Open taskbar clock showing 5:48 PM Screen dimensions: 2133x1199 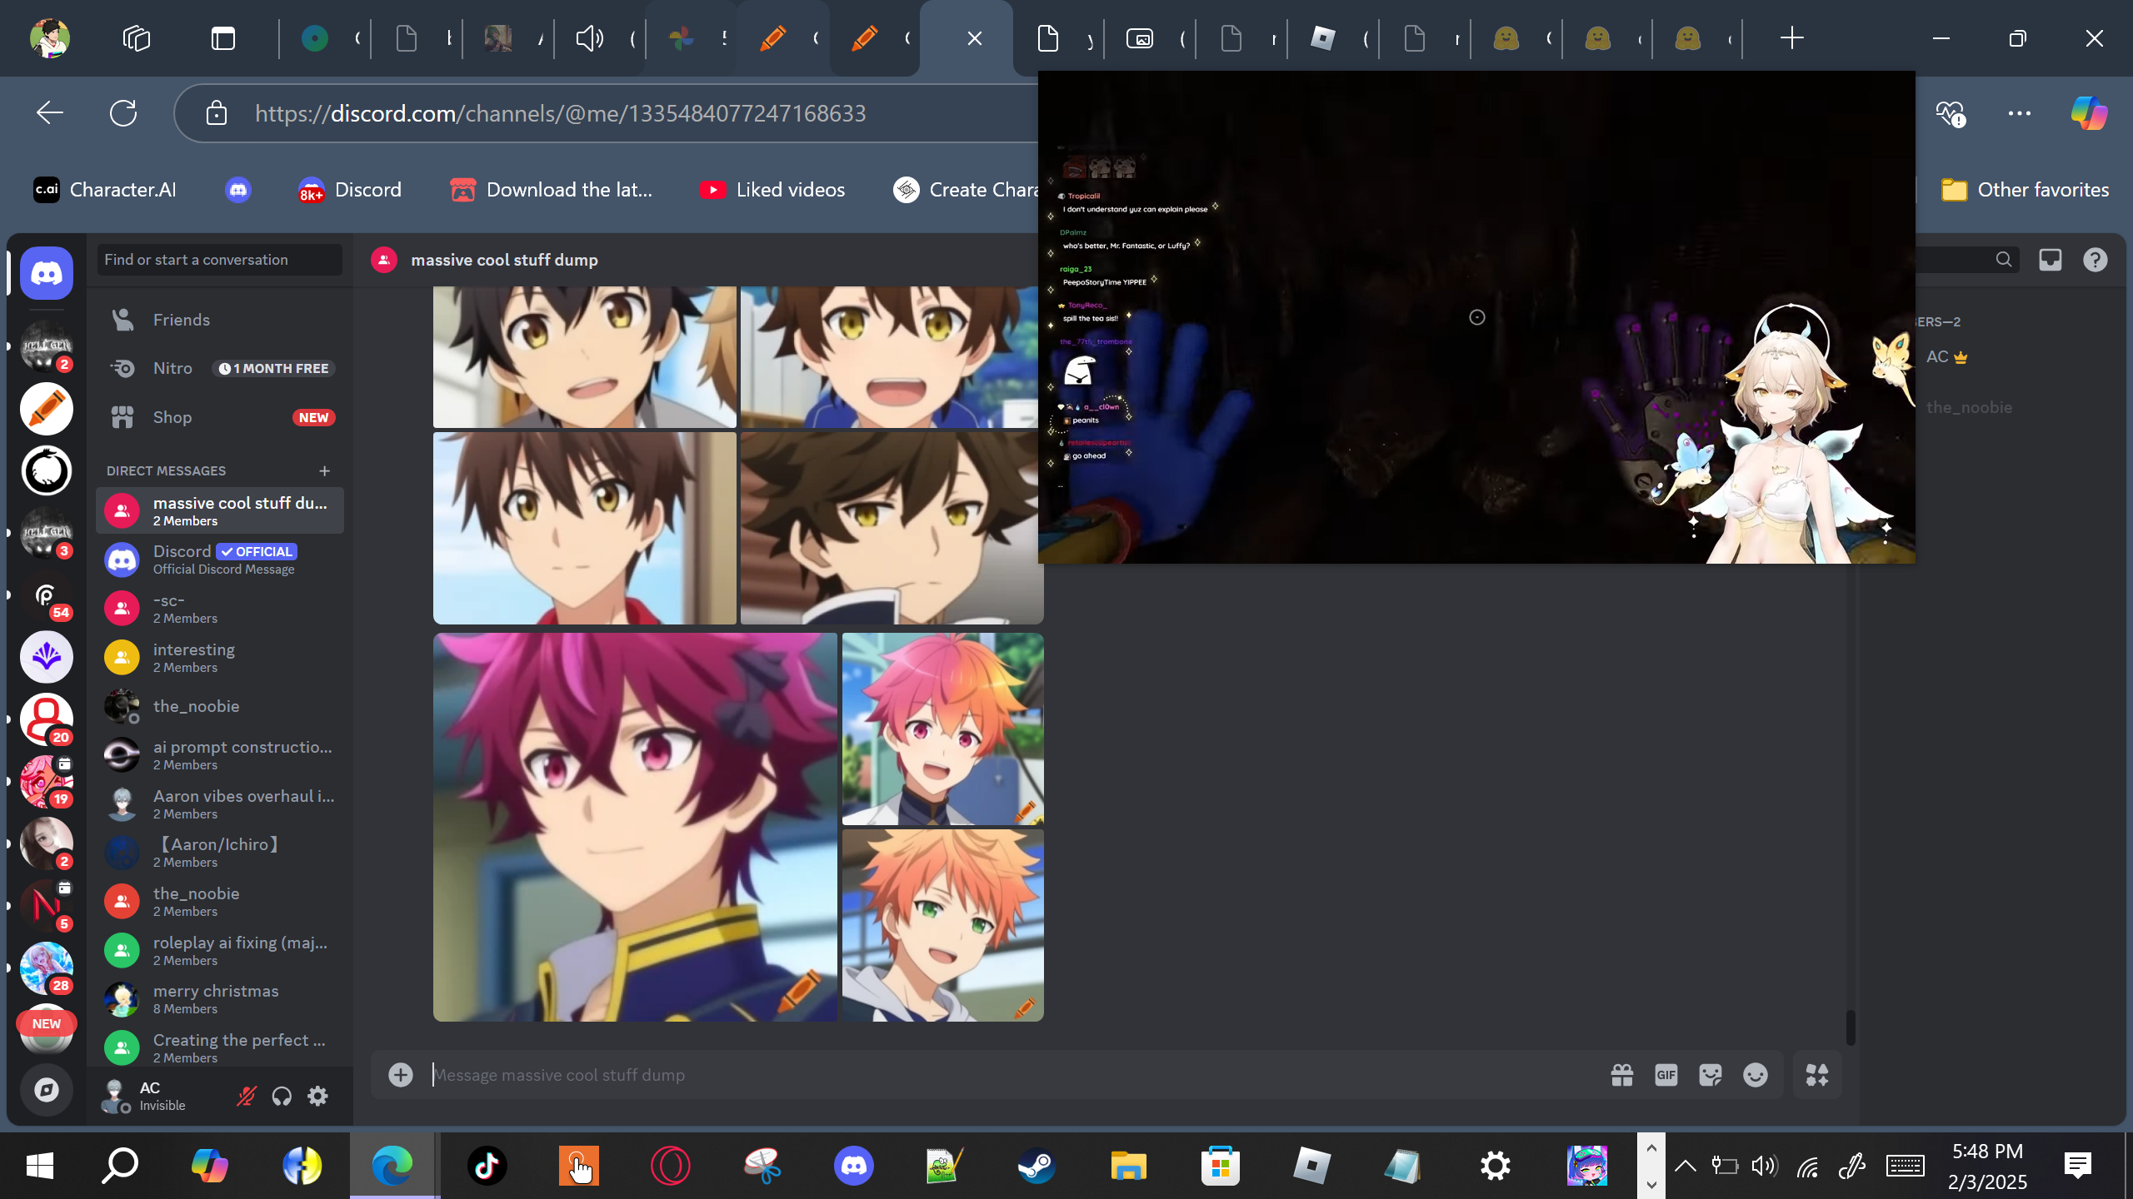tap(1988, 1166)
